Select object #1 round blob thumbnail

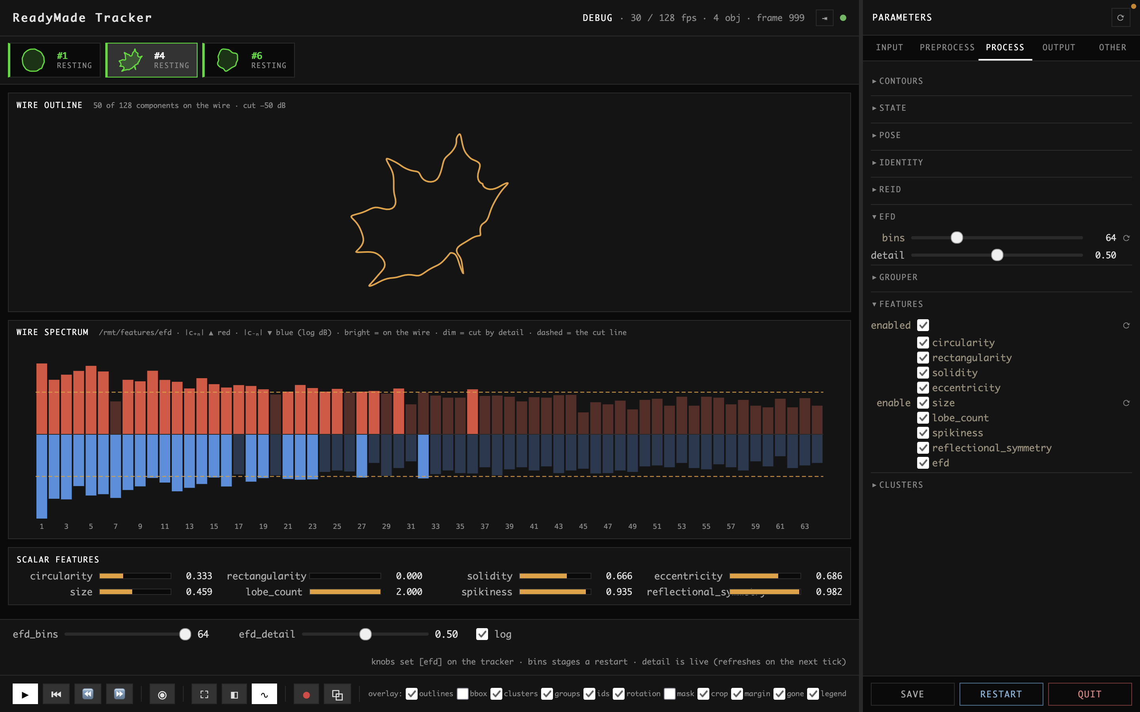click(x=54, y=60)
